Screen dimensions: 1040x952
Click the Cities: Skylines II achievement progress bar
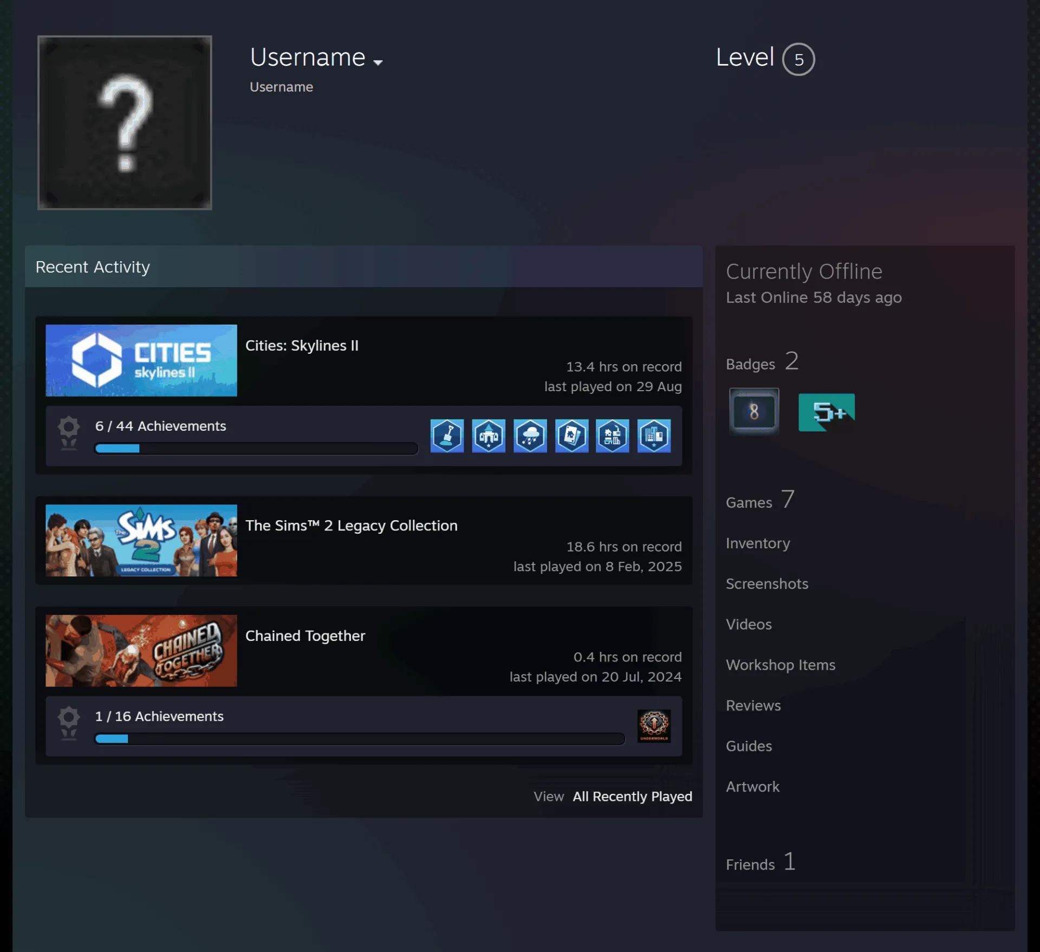(x=256, y=449)
